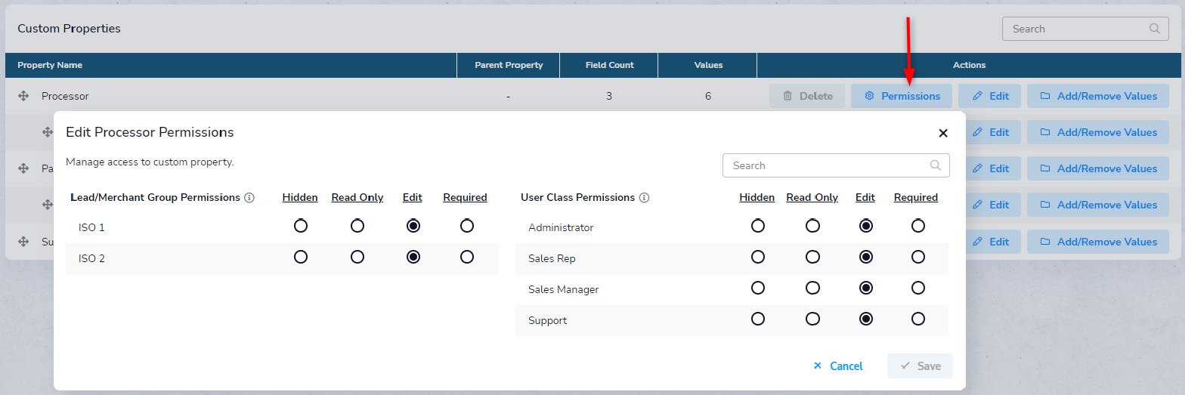This screenshot has width=1185, height=395.
Task: Set ISO 2 to Hidden
Action: (301, 257)
